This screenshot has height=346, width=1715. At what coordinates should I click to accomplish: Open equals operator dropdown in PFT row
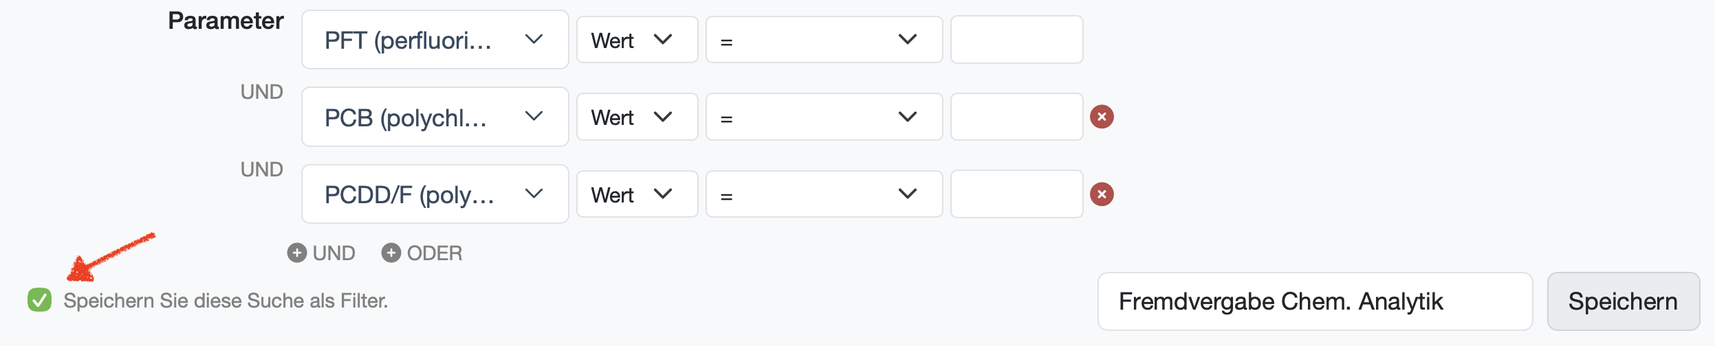coord(824,40)
